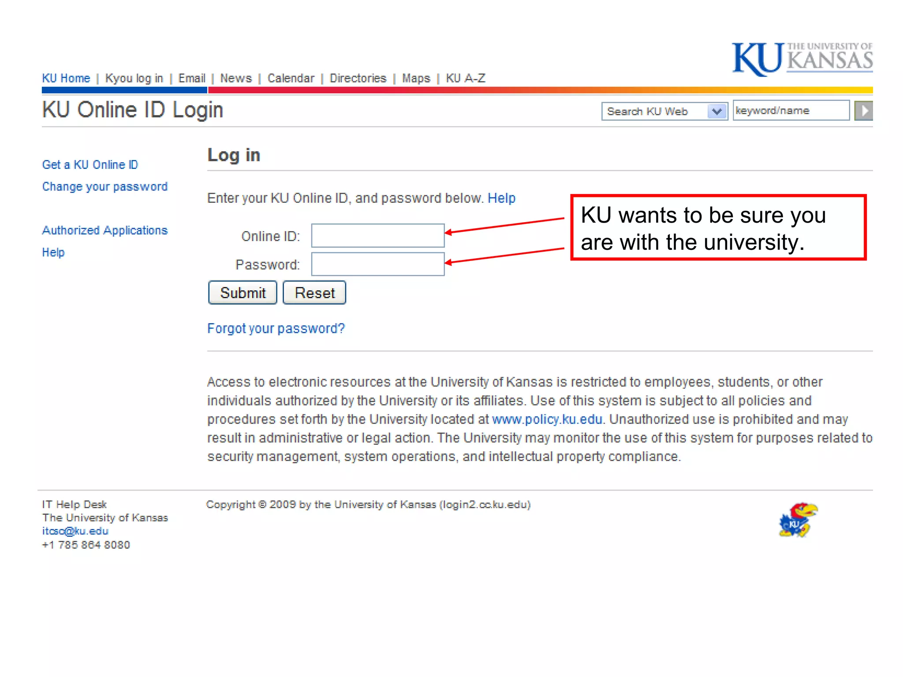Click the Copyright 2009 footer text

[x=368, y=505]
